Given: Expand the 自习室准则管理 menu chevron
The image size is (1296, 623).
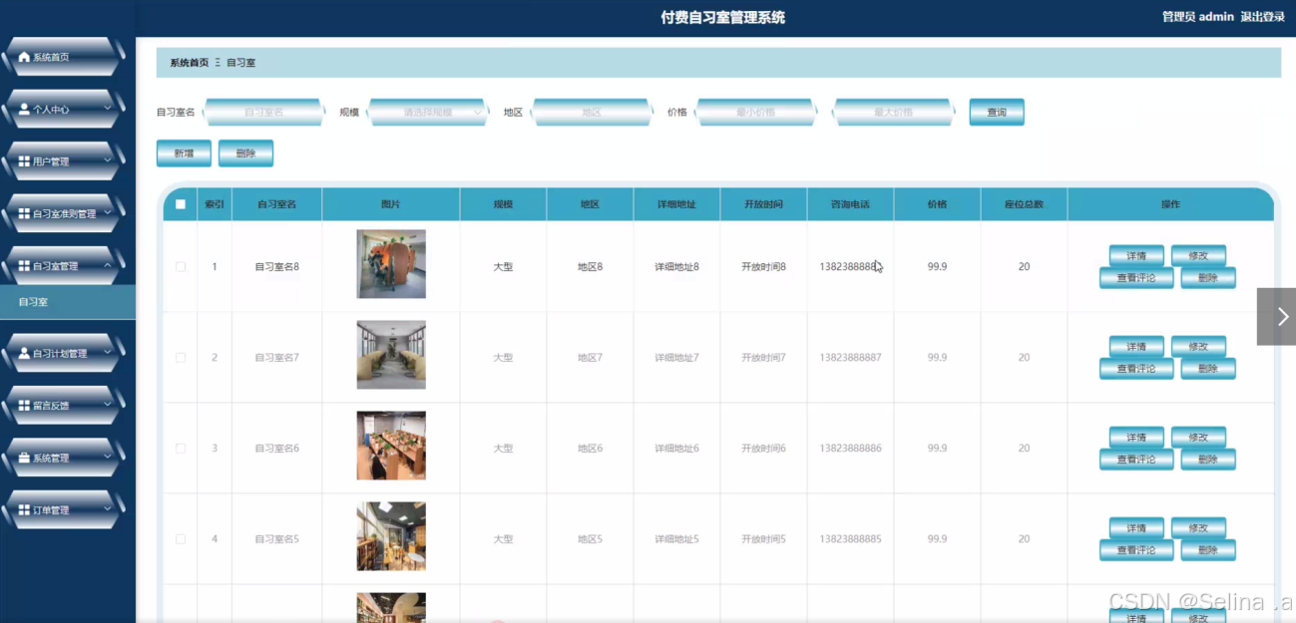Looking at the screenshot, I should click(107, 213).
